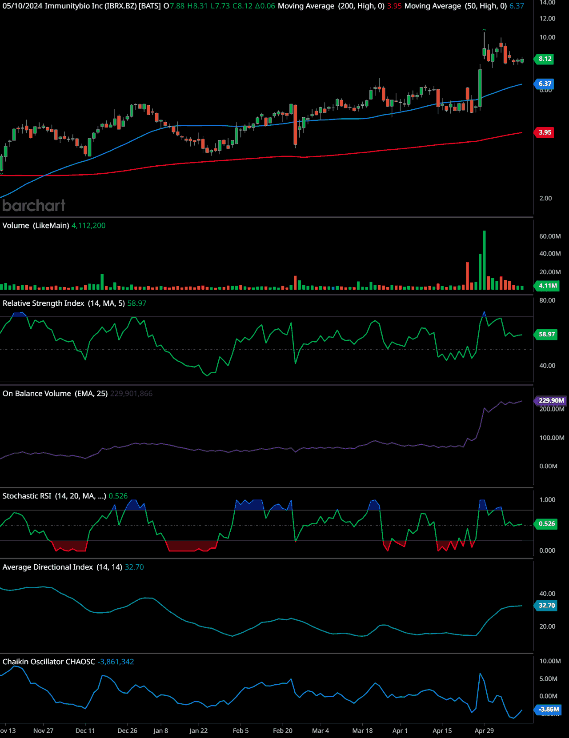Image resolution: width=569 pixels, height=738 pixels.
Task: Click the 12.00 price axis tick
Action: click(x=547, y=18)
